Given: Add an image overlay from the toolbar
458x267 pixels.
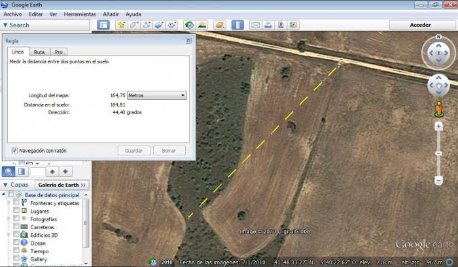Looking at the screenshot, I should tap(159, 25).
